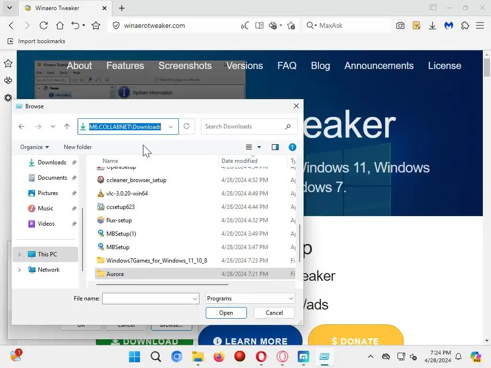Image resolution: width=491 pixels, height=368 pixels.
Task: Select the MBSetup(1) file
Action: pyautogui.click(x=121, y=234)
